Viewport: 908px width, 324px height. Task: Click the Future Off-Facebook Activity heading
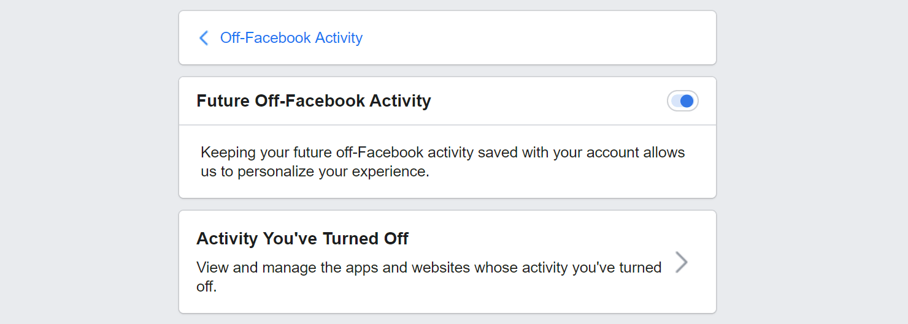coord(314,101)
